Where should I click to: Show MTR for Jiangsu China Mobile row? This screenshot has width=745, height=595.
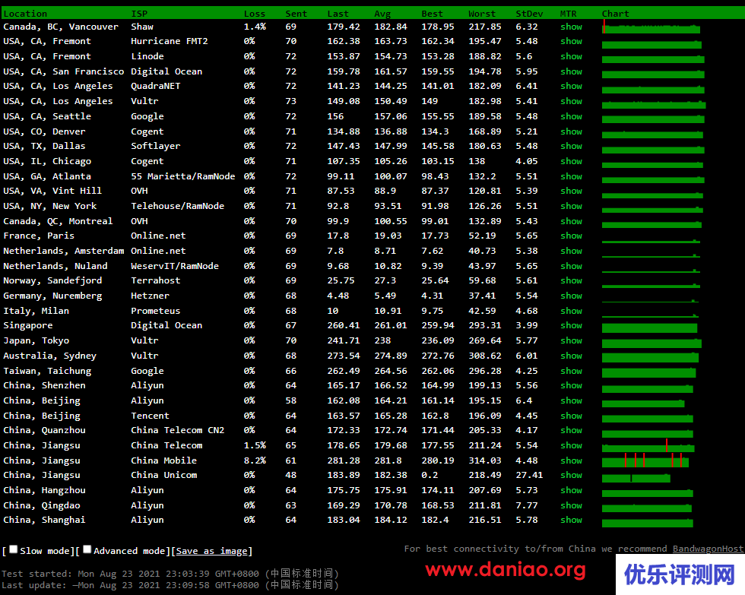pos(571,460)
